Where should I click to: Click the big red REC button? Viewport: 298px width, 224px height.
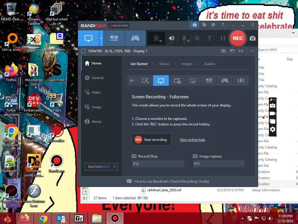(x=238, y=38)
